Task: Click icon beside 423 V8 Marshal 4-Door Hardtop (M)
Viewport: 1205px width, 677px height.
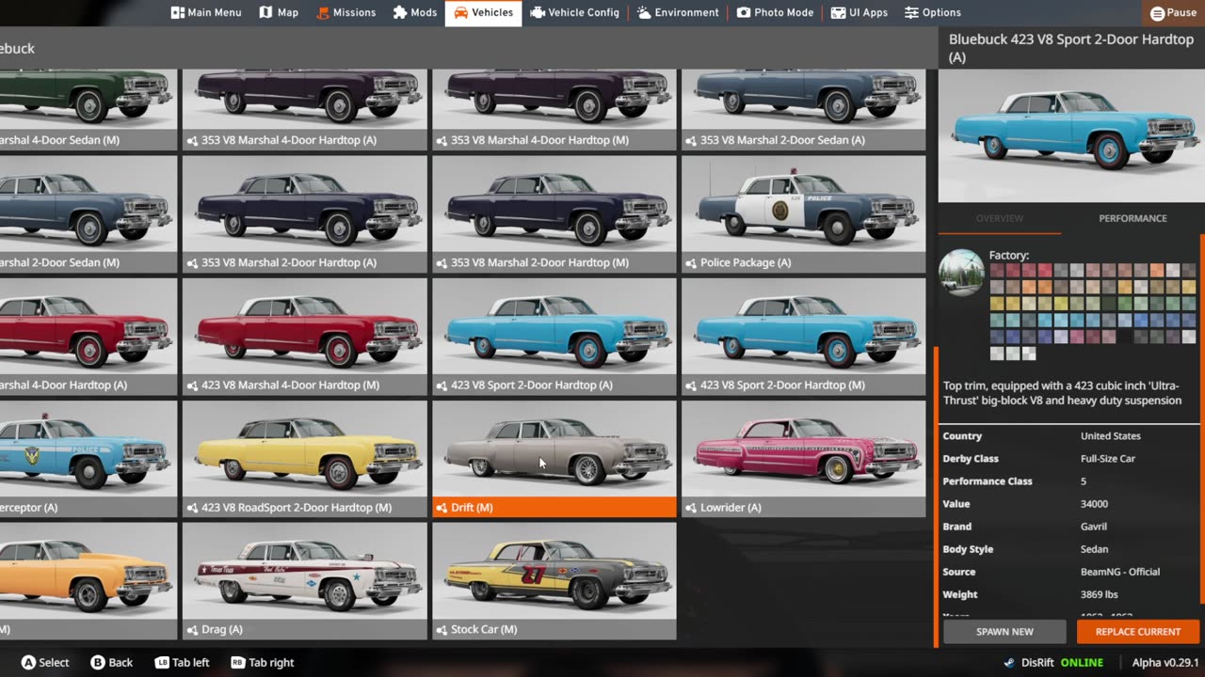Action: pyautogui.click(x=192, y=386)
